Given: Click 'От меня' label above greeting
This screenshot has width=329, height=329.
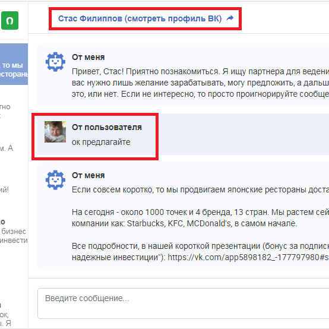Looking at the screenshot, I should 88,57.
